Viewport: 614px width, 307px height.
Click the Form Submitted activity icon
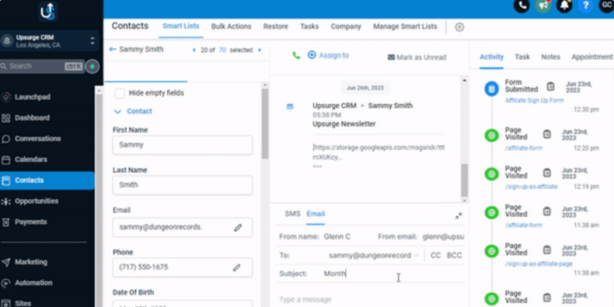(492, 89)
